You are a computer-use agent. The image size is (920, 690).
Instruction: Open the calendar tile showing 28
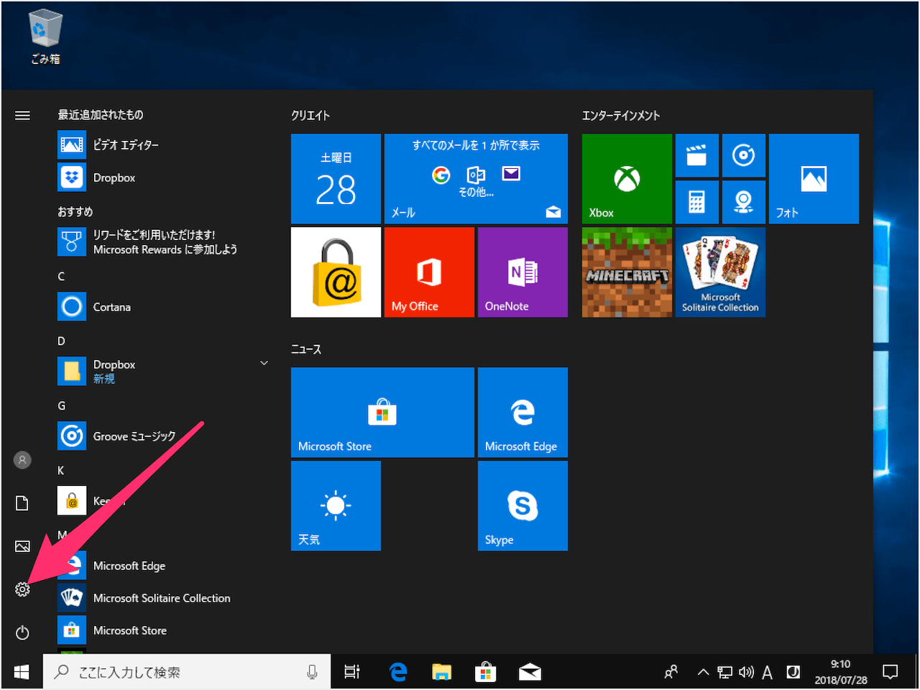[335, 178]
